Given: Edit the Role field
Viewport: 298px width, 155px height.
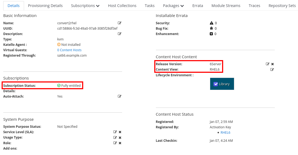Looking at the screenshot, I should (115, 143).
